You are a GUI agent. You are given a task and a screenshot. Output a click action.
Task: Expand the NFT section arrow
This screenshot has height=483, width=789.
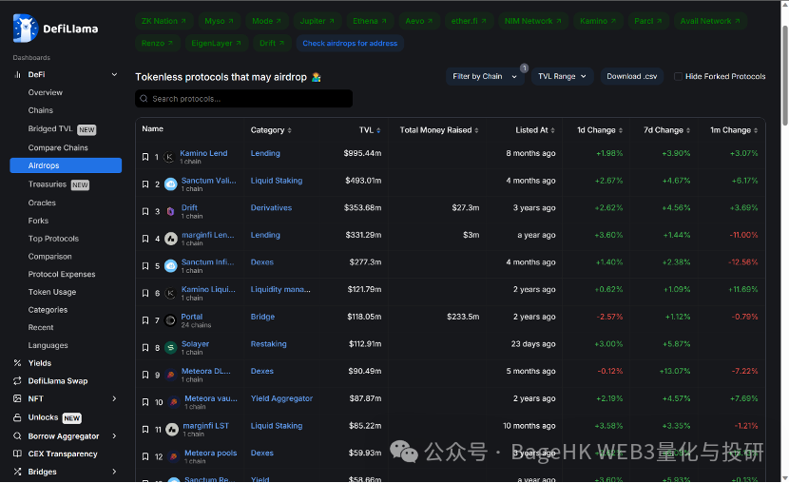click(x=114, y=398)
